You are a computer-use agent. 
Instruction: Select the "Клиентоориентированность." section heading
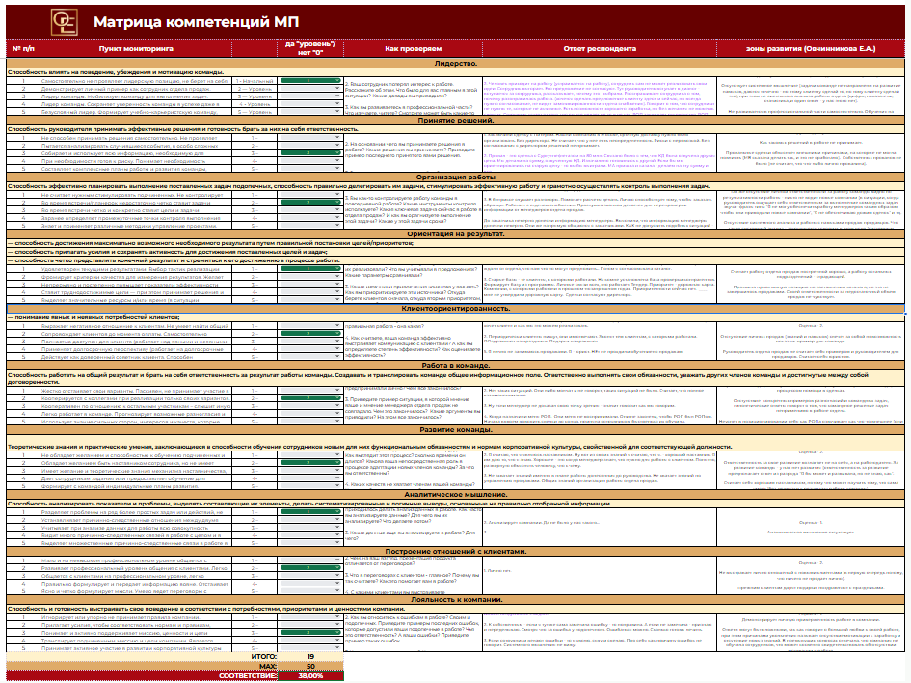point(455,308)
